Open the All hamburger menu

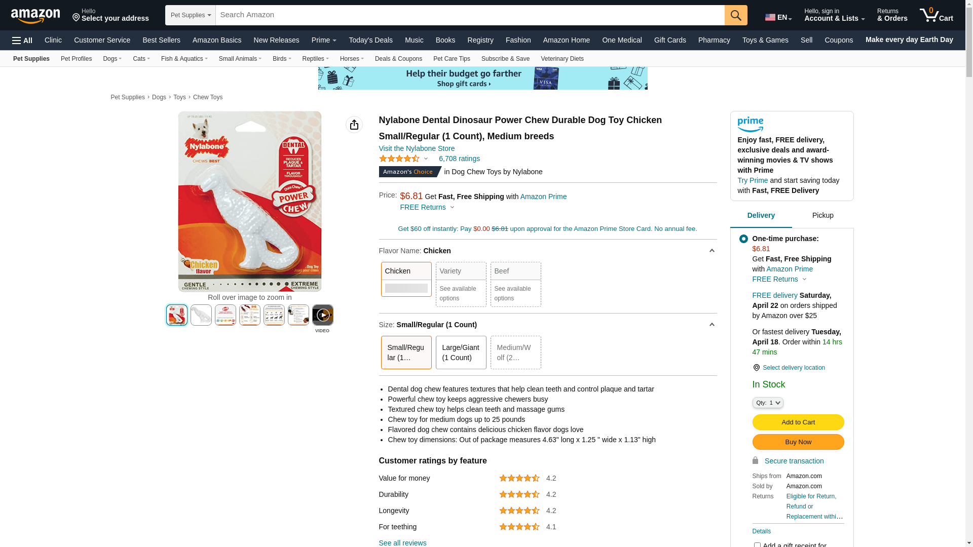[22, 41]
